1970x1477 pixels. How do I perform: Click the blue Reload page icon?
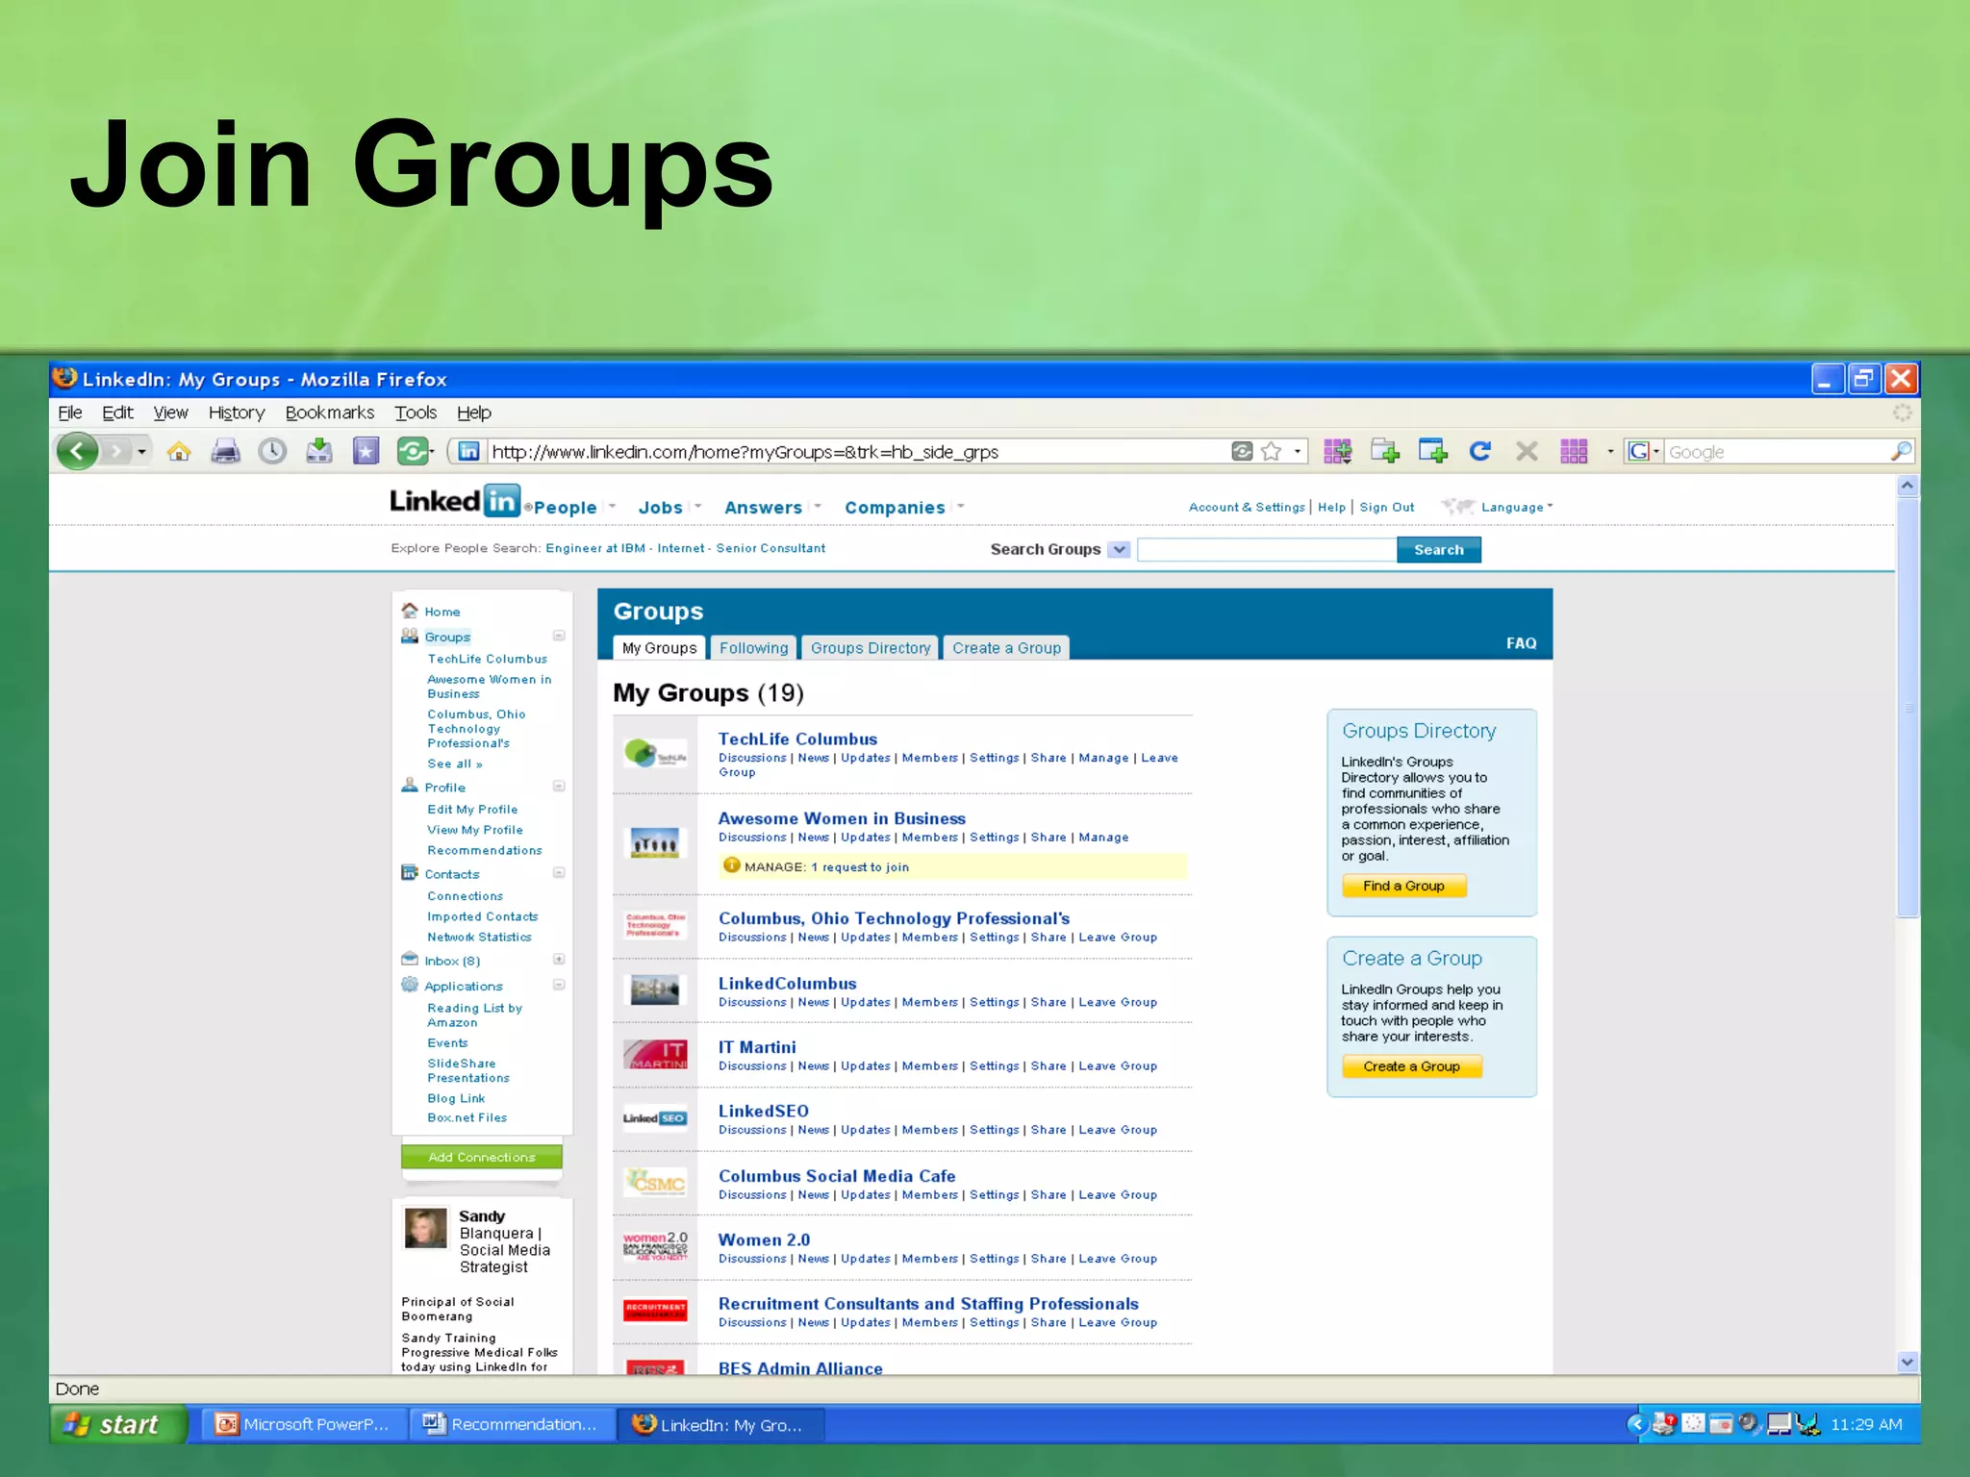[1479, 451]
